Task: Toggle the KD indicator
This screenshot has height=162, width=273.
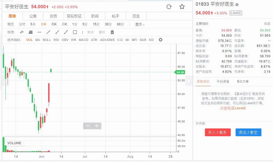Action: point(151,40)
